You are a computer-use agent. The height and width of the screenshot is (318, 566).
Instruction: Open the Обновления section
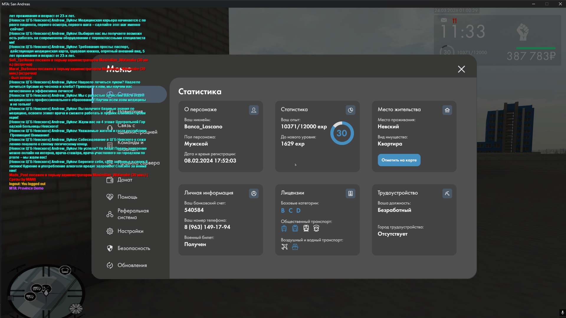132,265
